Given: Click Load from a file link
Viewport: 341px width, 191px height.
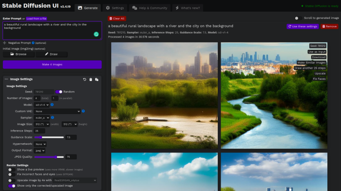Looking at the screenshot, I should tap(37, 19).
